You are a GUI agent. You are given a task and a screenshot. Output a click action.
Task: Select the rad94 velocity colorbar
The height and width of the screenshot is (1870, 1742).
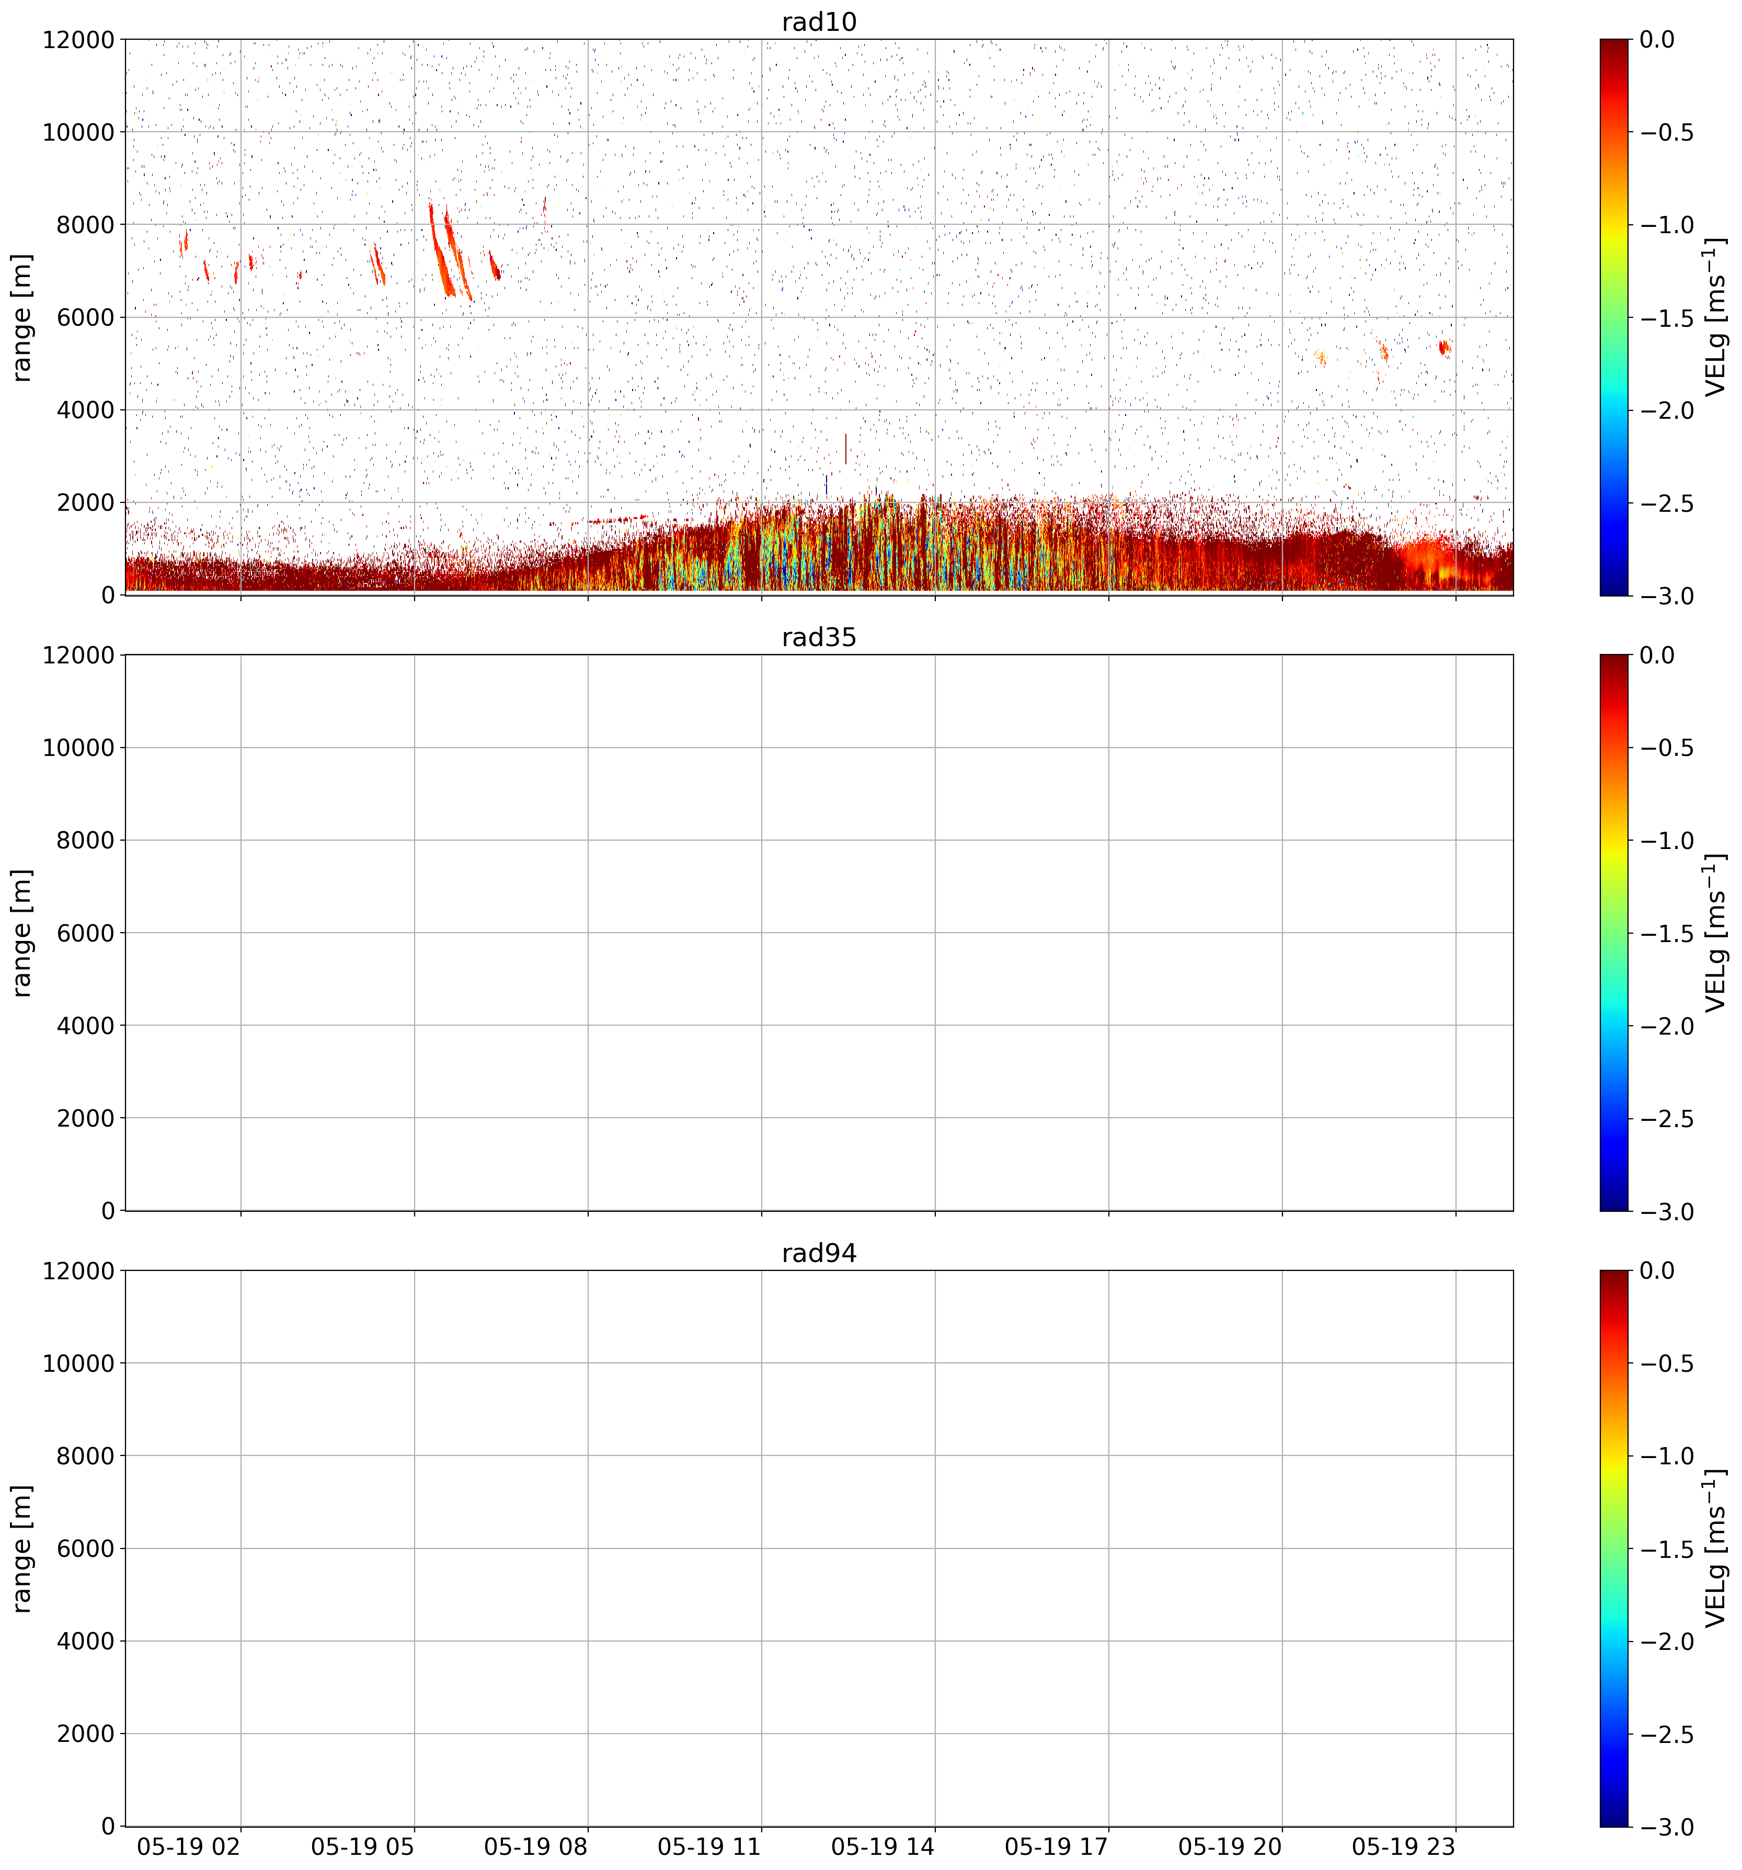1614,1548
